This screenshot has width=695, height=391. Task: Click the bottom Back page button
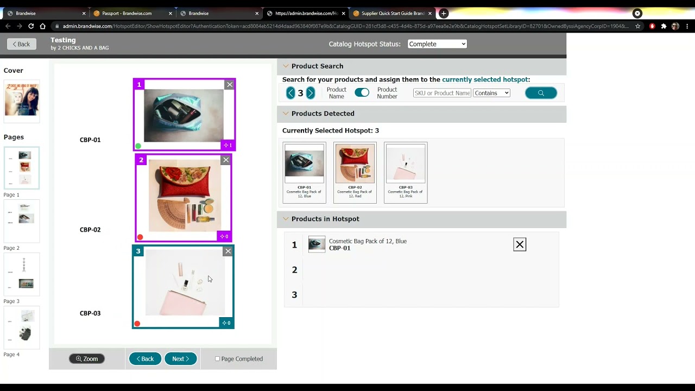pyautogui.click(x=145, y=359)
